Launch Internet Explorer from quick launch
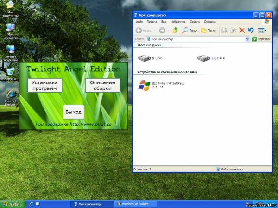 (x=31, y=204)
